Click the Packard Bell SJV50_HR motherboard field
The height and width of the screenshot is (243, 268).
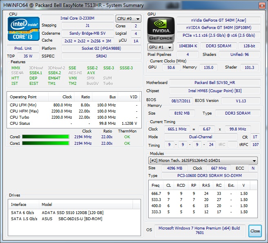pos(214,82)
